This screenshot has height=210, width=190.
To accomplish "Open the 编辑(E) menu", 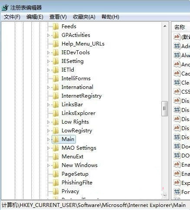I will pyautogui.click(x=35, y=17).
